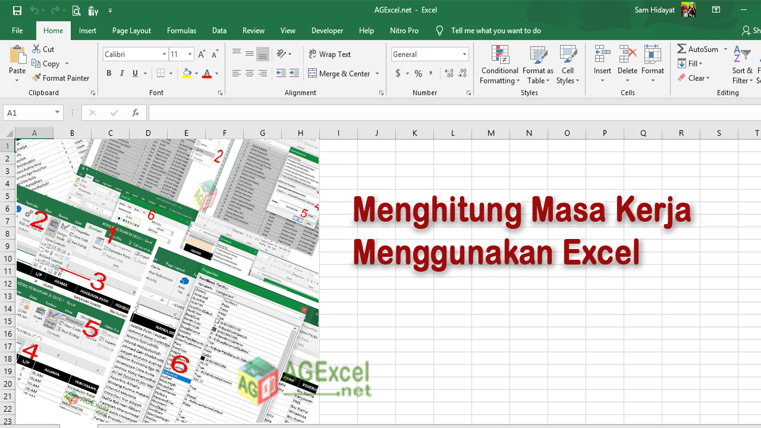Click the Paste clipboard icon
The width and height of the screenshot is (761, 428).
point(17,56)
